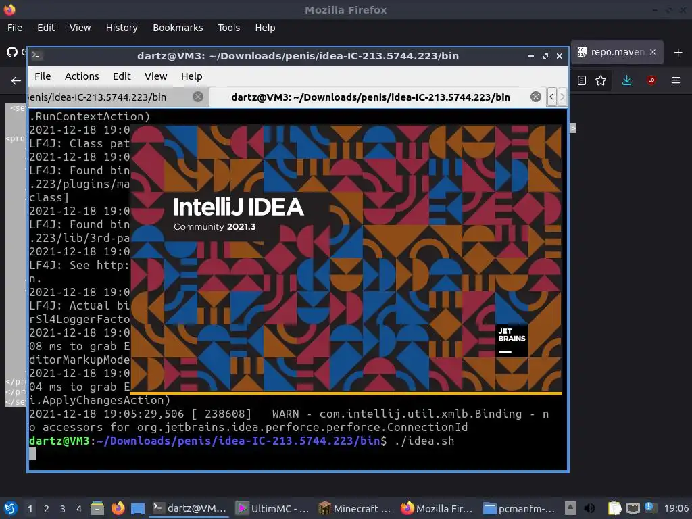Viewport: 692px width, 519px height.
Task: Open the terminal's View menu
Action: tap(156, 76)
